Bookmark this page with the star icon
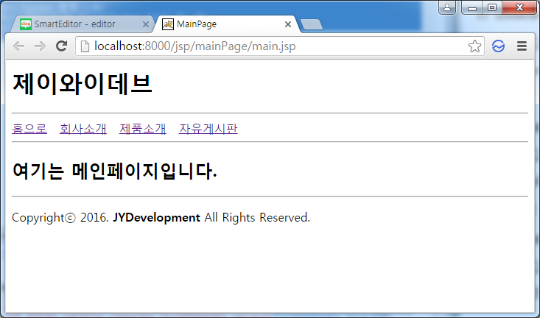540x318 pixels. pyautogui.click(x=474, y=46)
